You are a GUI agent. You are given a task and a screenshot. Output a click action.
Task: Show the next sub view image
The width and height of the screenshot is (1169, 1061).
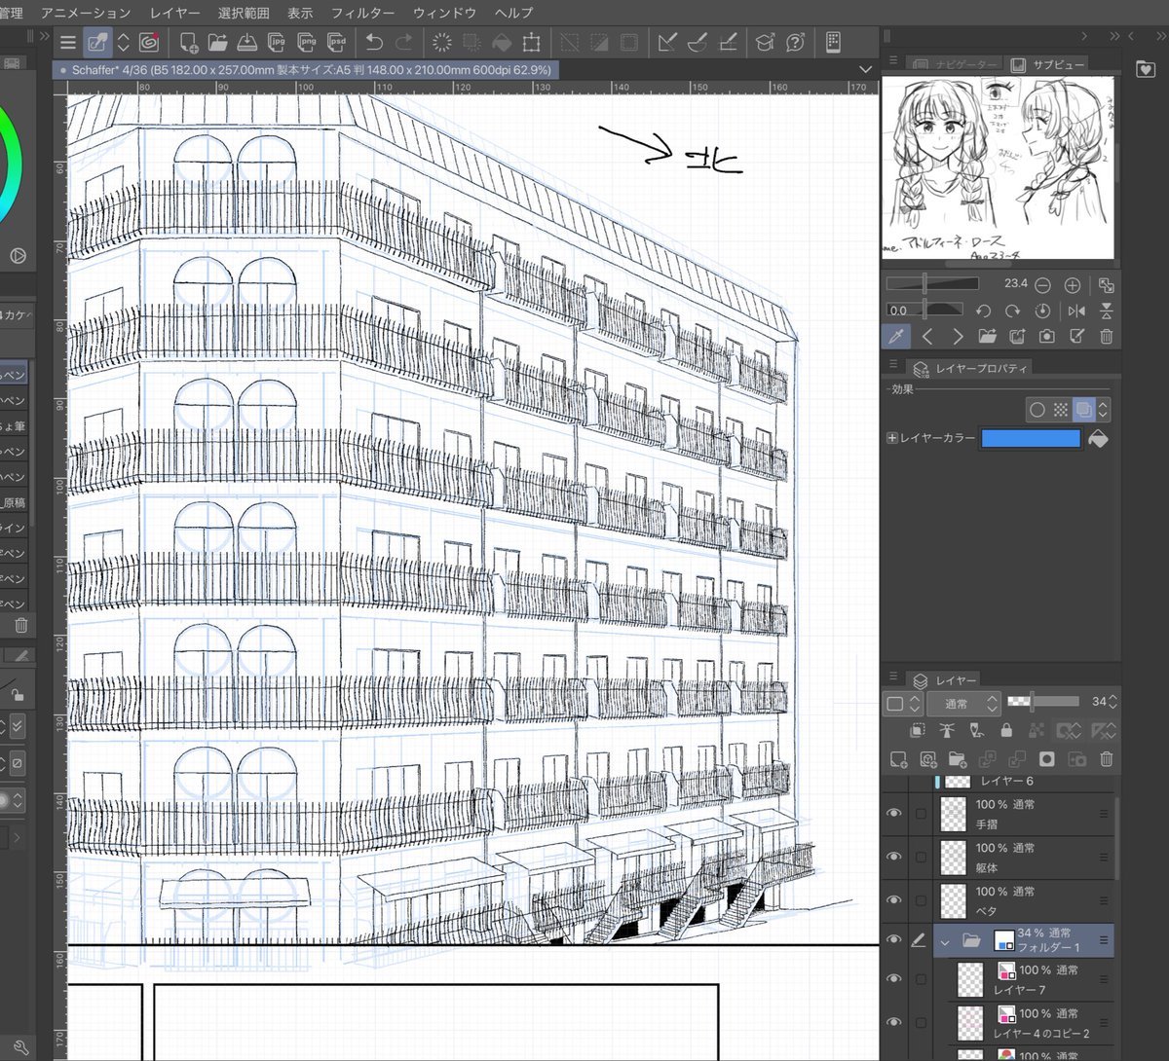coord(958,337)
